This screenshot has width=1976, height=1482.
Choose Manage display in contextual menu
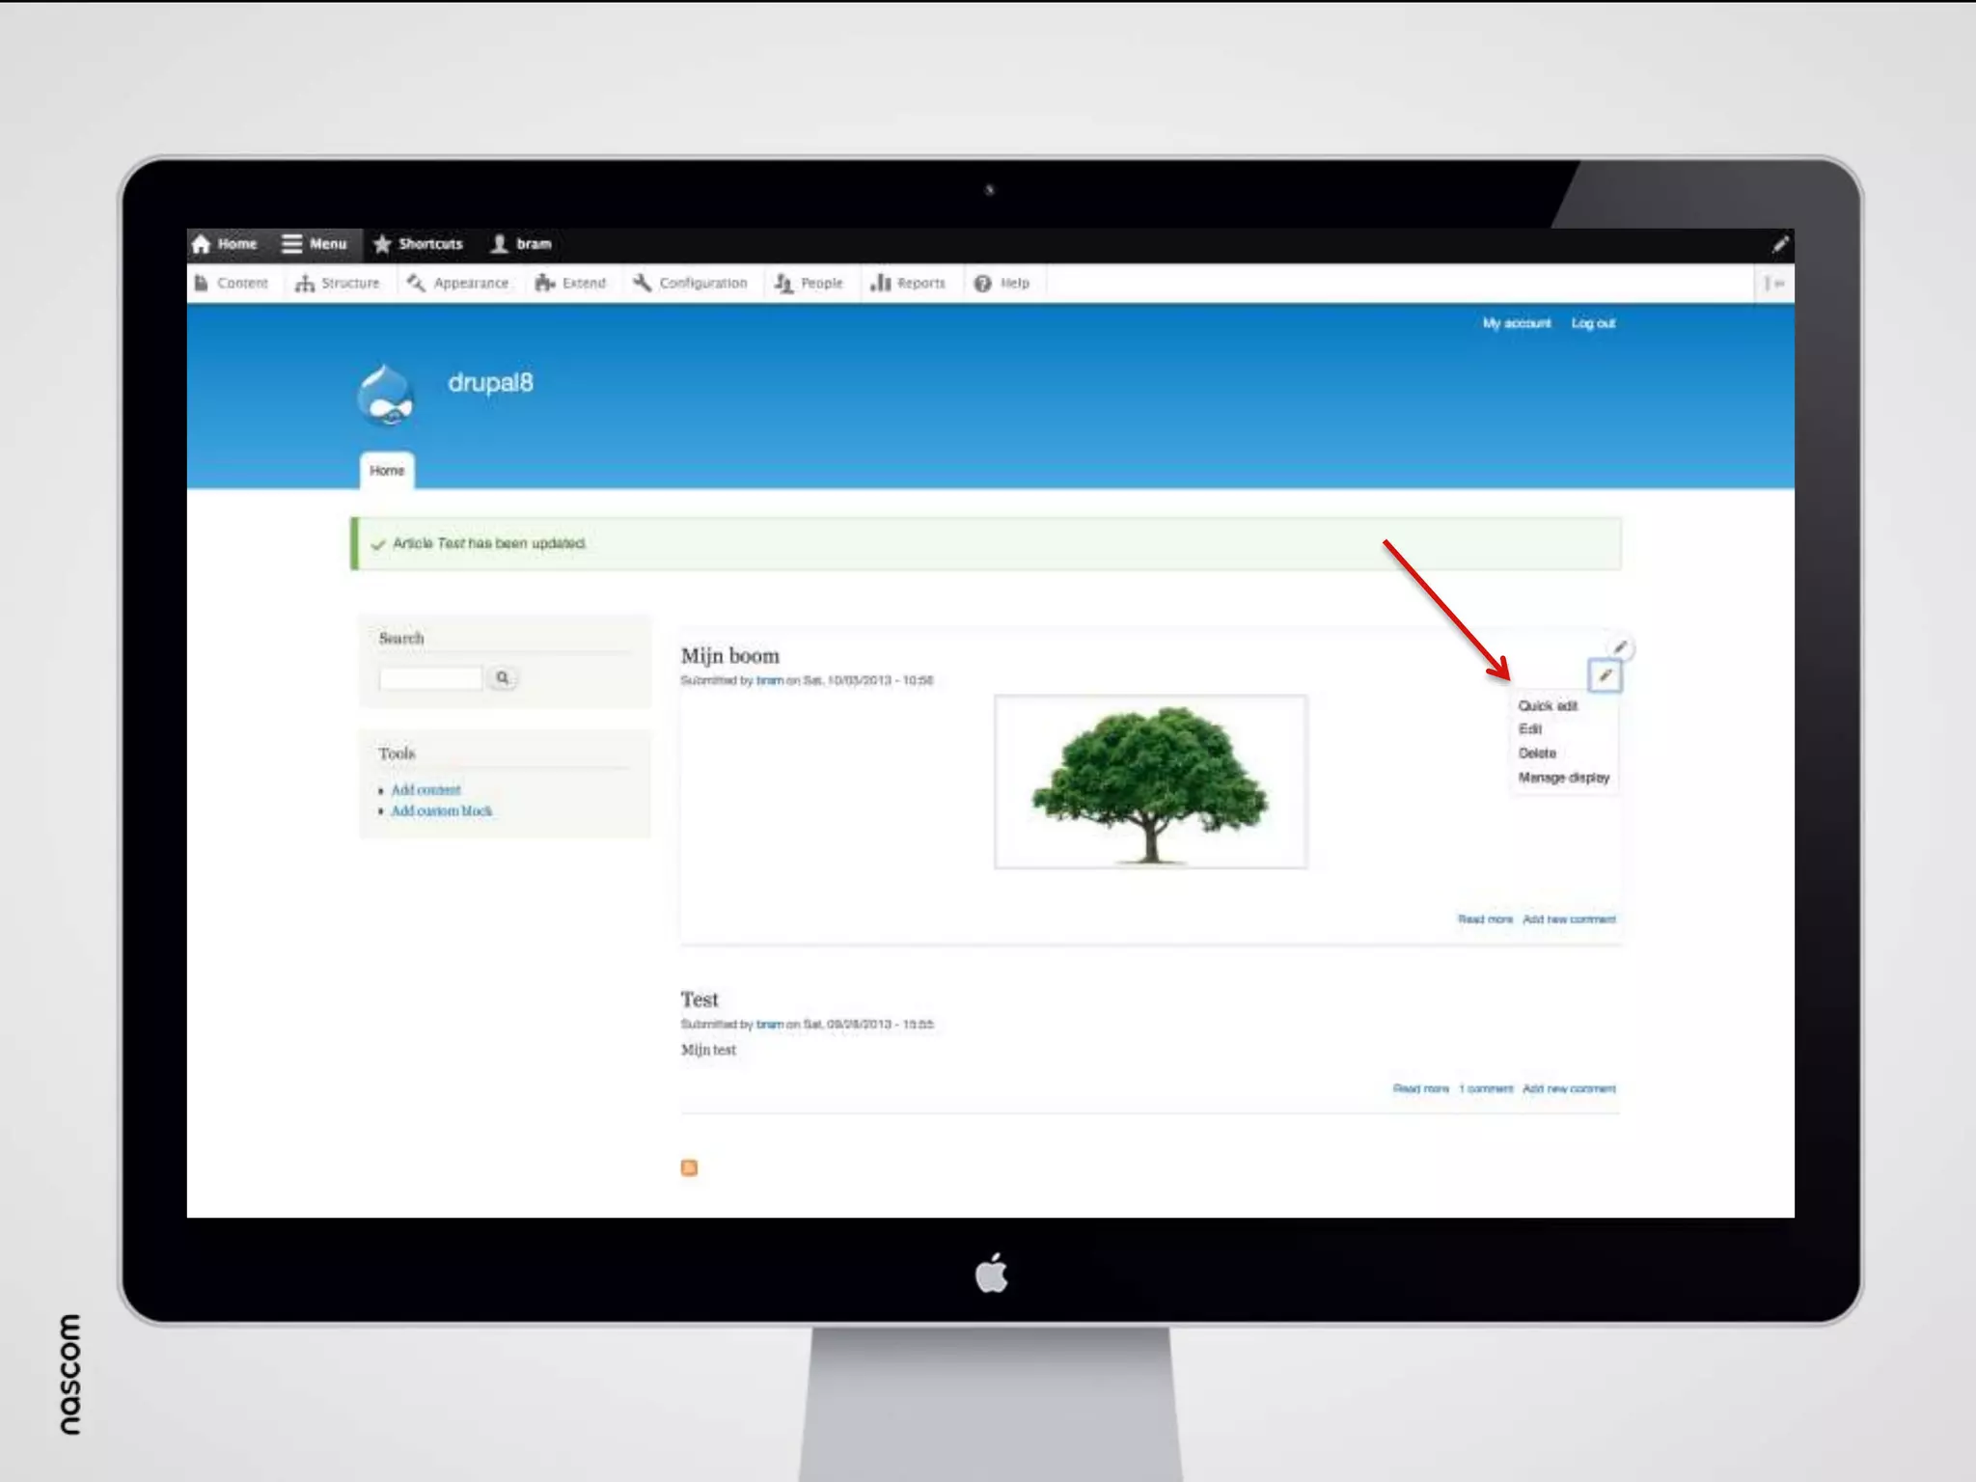click(x=1563, y=778)
